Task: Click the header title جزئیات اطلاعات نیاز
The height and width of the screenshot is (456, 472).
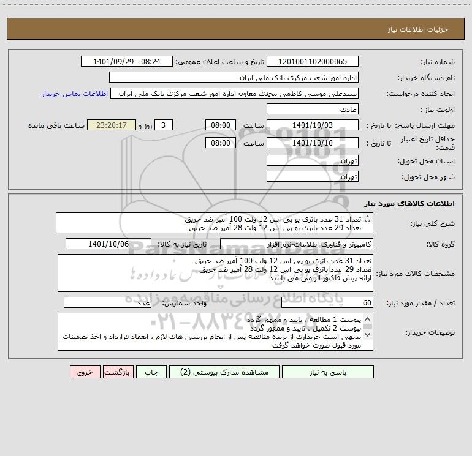Action: point(418,29)
